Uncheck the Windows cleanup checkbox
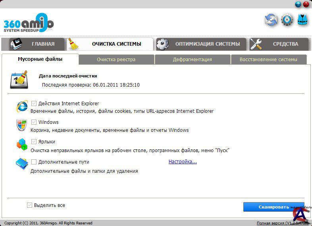 tap(34, 122)
